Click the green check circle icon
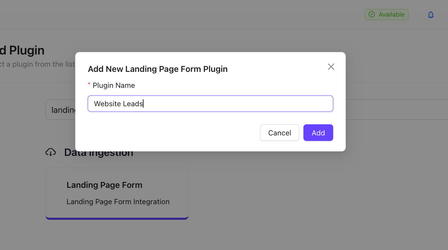The height and width of the screenshot is (250, 448). pyautogui.click(x=372, y=15)
